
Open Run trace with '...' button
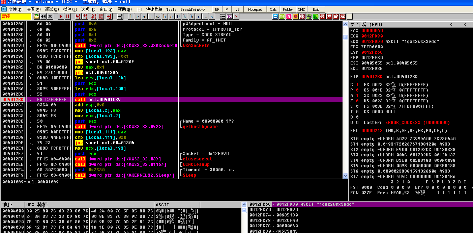pos(205,16)
